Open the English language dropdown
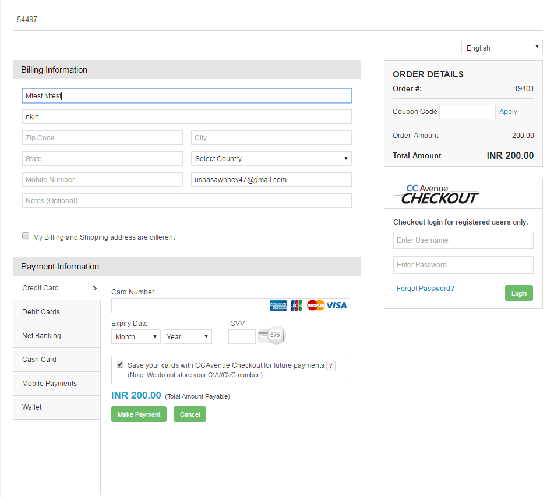Viewport: 547px width, 497px height. pyautogui.click(x=502, y=48)
